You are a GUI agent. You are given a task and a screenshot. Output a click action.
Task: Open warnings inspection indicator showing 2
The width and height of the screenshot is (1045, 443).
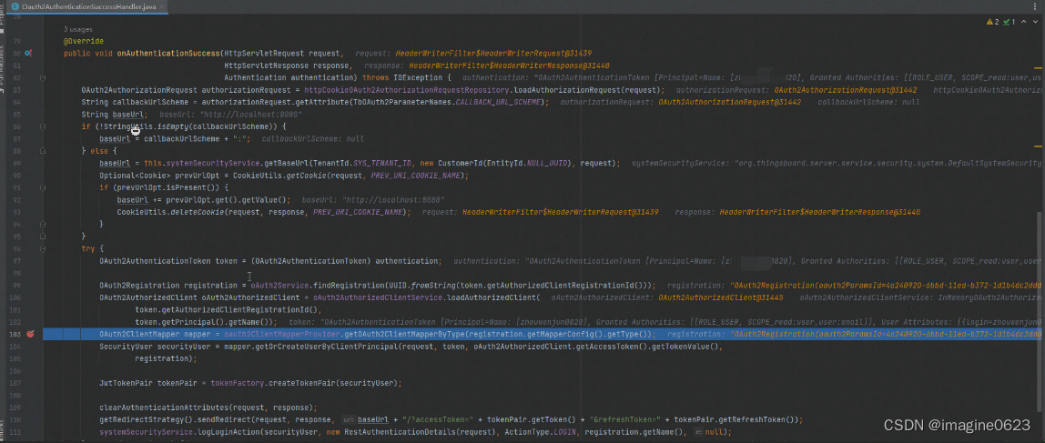[992, 22]
